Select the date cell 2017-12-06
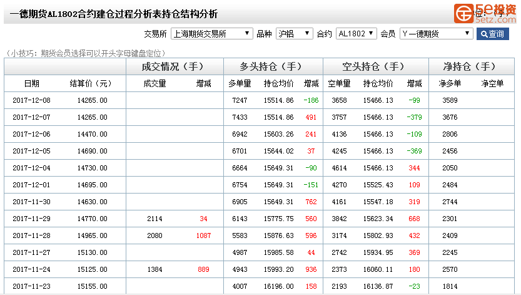 (31, 135)
